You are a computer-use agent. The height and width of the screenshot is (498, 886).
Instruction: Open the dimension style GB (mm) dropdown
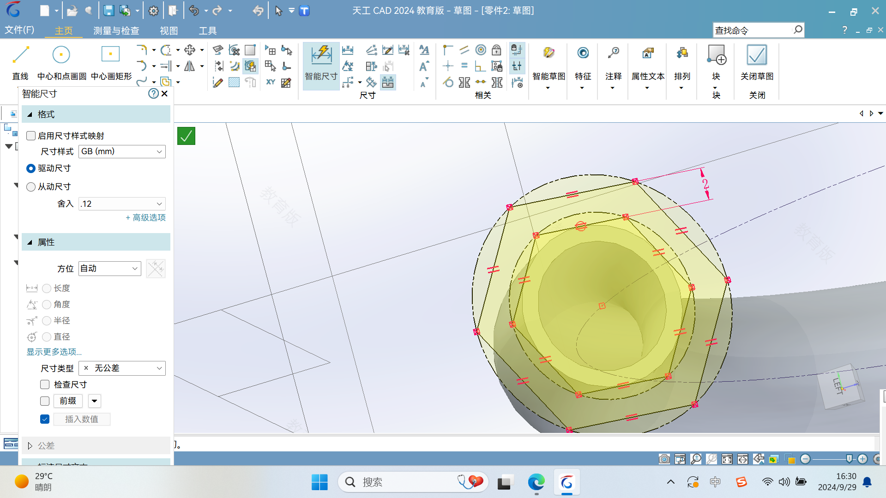(x=122, y=151)
